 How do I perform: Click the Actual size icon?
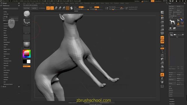(162, 26)
